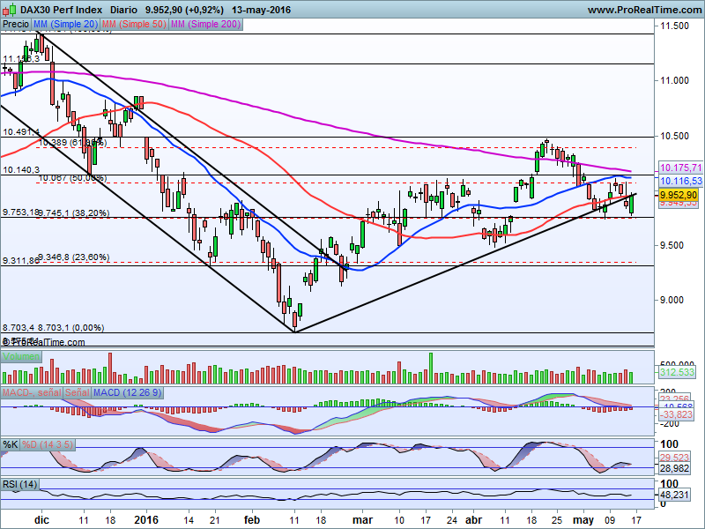Open the RSI (14) indicator label

point(19,484)
